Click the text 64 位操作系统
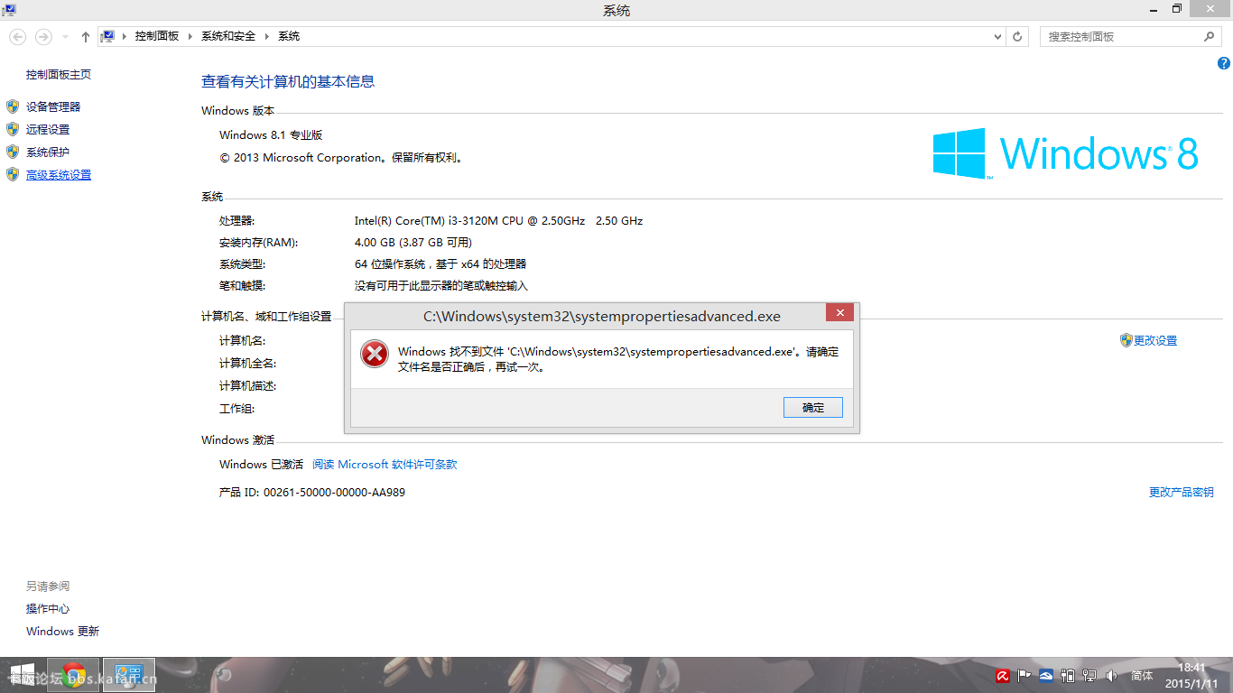This screenshot has width=1233, height=693. [393, 264]
